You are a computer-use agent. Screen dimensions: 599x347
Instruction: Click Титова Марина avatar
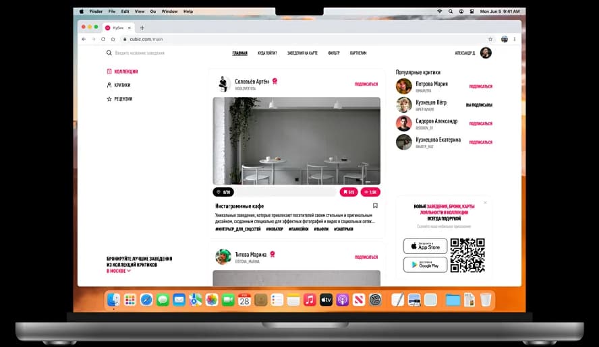click(223, 257)
